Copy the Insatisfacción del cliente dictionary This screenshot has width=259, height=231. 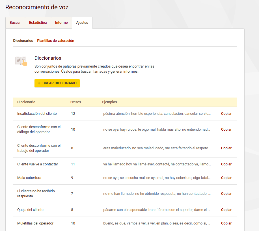tap(226, 114)
